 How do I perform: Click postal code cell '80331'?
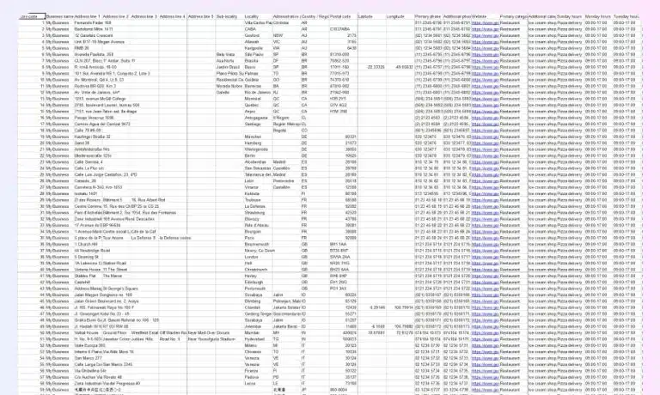click(x=351, y=137)
